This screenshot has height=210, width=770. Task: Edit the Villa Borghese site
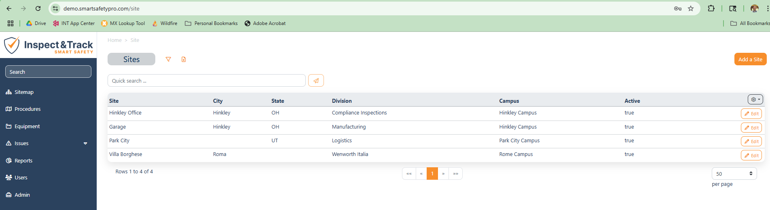(751, 156)
